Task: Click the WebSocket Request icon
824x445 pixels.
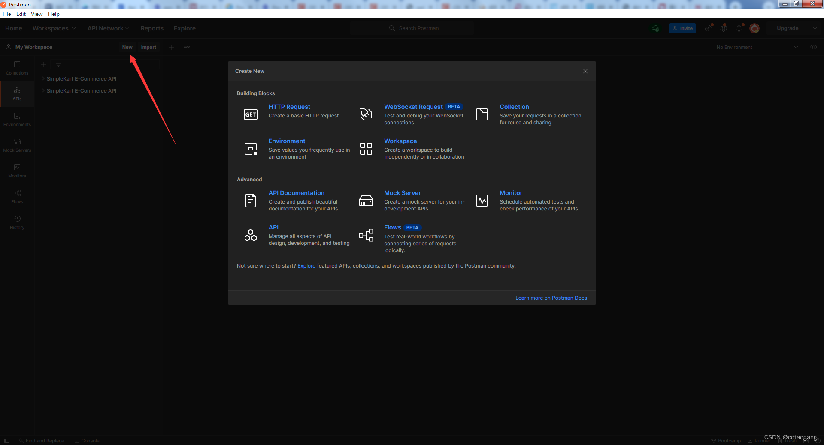Action: (366, 114)
